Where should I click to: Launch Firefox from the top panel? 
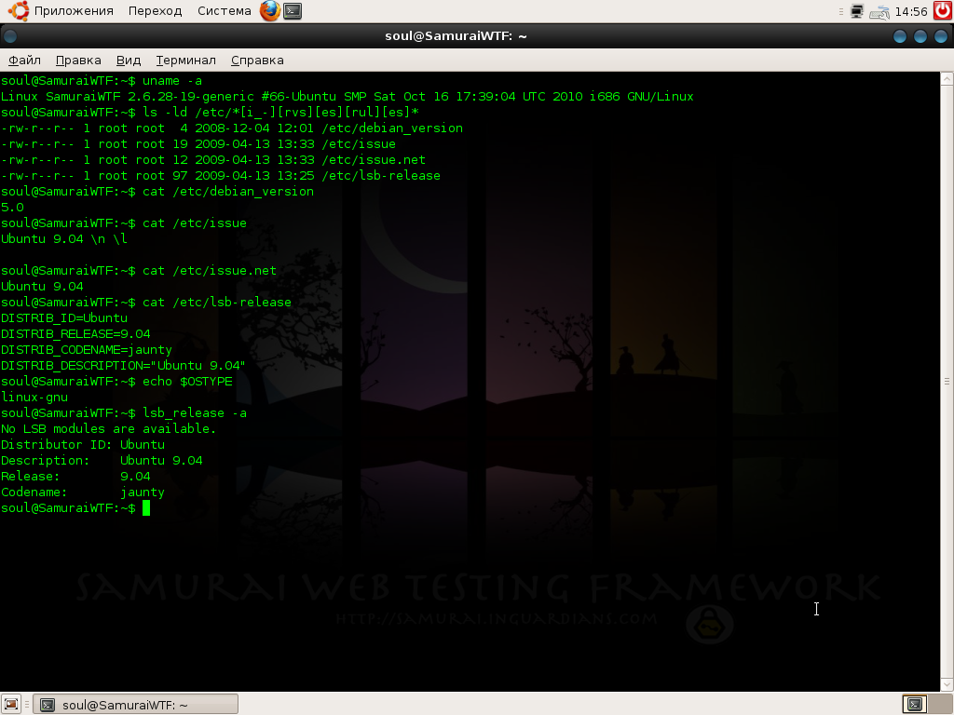pos(270,11)
